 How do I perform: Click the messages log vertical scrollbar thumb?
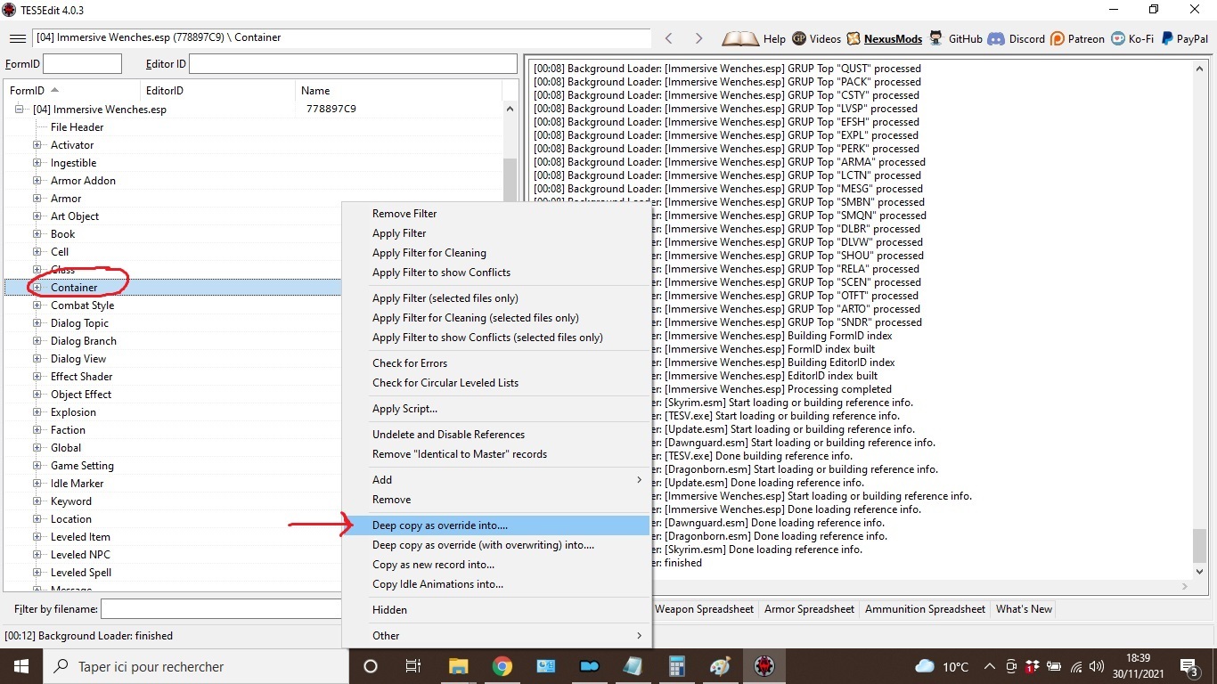[1199, 545]
